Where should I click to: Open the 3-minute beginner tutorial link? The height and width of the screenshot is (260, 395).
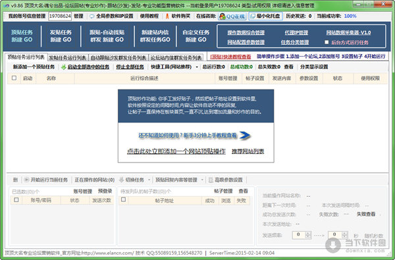point(188,136)
